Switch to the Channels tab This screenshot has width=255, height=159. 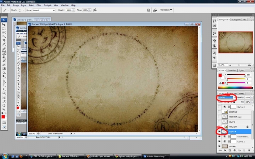coord(232,93)
